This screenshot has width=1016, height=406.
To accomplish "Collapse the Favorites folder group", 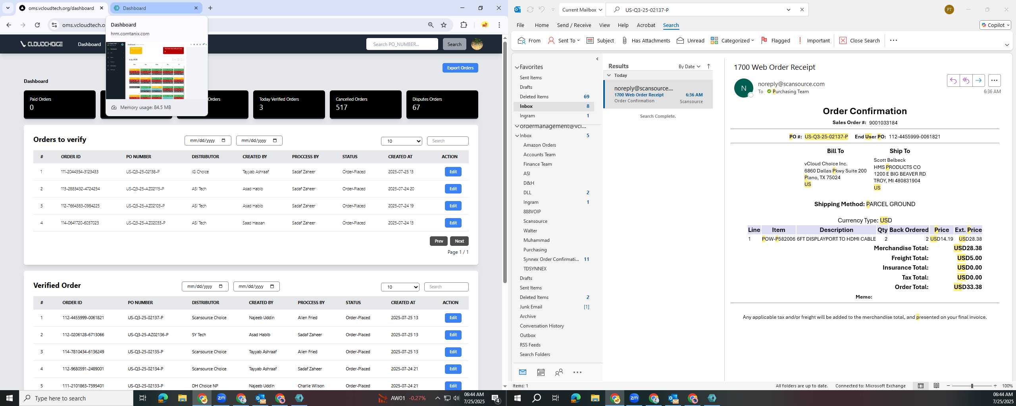I will [517, 67].
